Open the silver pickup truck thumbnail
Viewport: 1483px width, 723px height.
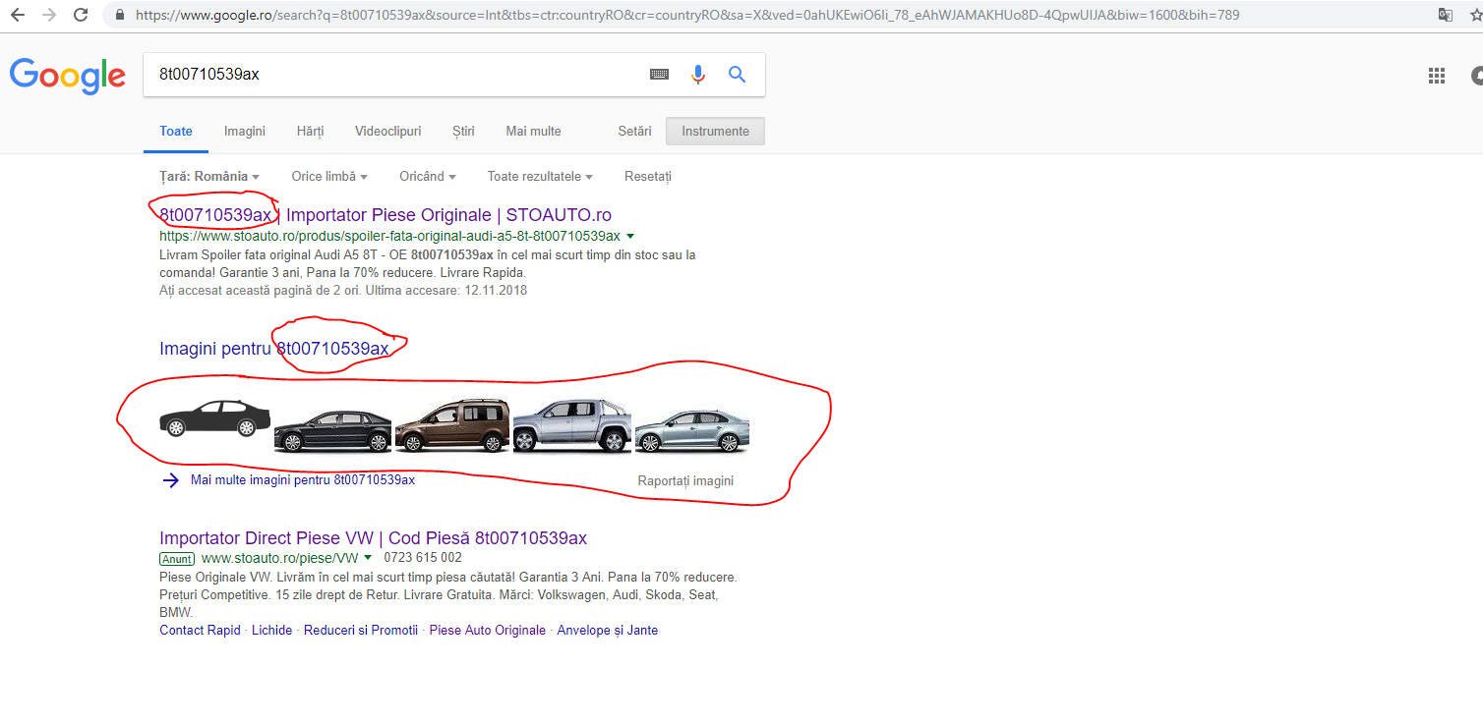pos(572,425)
